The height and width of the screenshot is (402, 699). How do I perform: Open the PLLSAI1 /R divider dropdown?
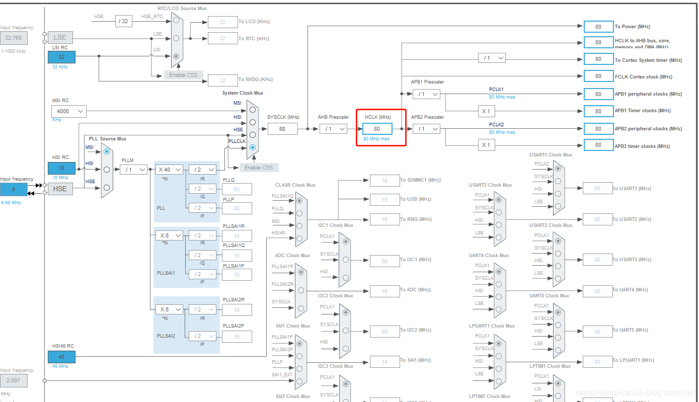coord(202,235)
